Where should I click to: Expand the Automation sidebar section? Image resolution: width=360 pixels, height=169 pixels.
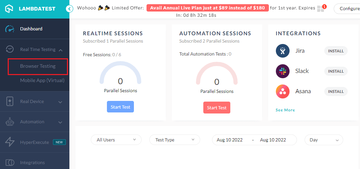pyautogui.click(x=60, y=122)
